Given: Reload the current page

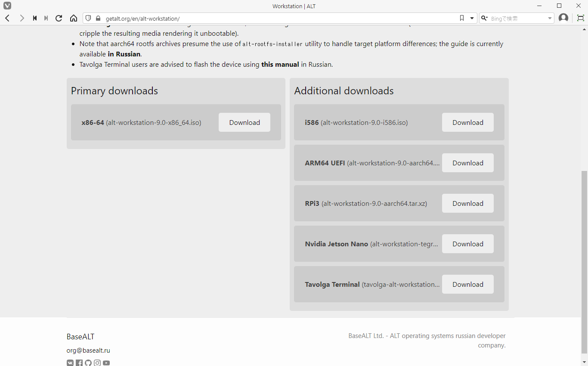Looking at the screenshot, I should [x=59, y=18].
